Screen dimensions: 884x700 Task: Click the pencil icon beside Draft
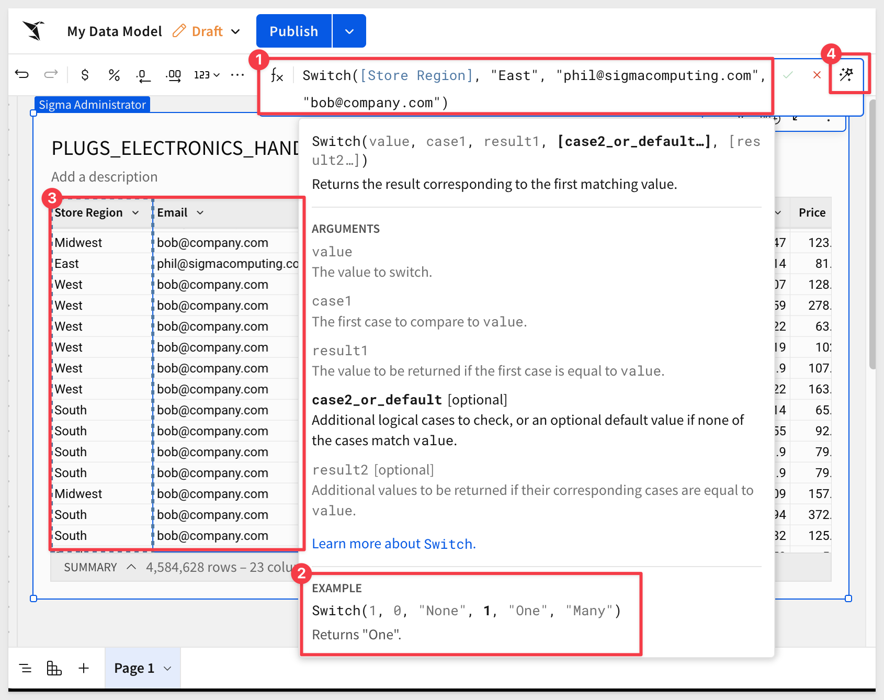tap(179, 31)
